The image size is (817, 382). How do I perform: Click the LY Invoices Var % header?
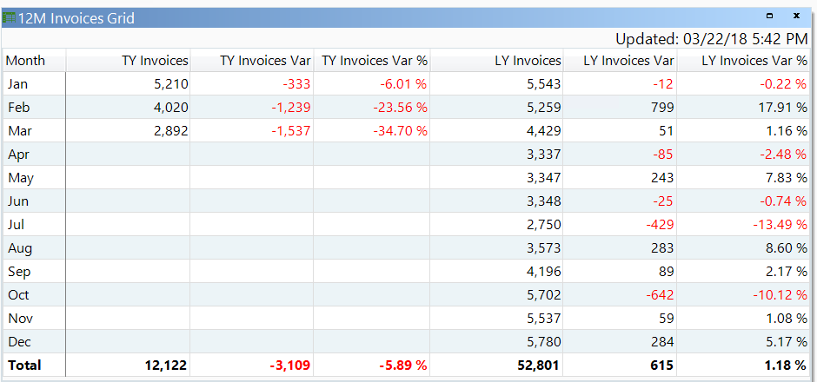click(754, 61)
